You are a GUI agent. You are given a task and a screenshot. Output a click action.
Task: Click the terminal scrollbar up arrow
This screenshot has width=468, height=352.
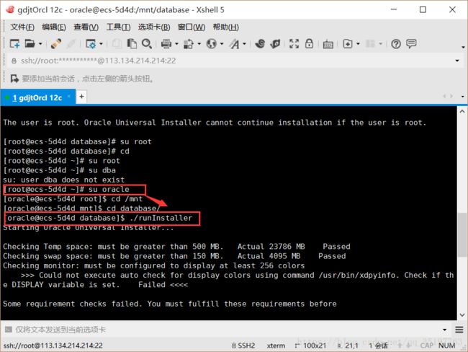pos(462,111)
